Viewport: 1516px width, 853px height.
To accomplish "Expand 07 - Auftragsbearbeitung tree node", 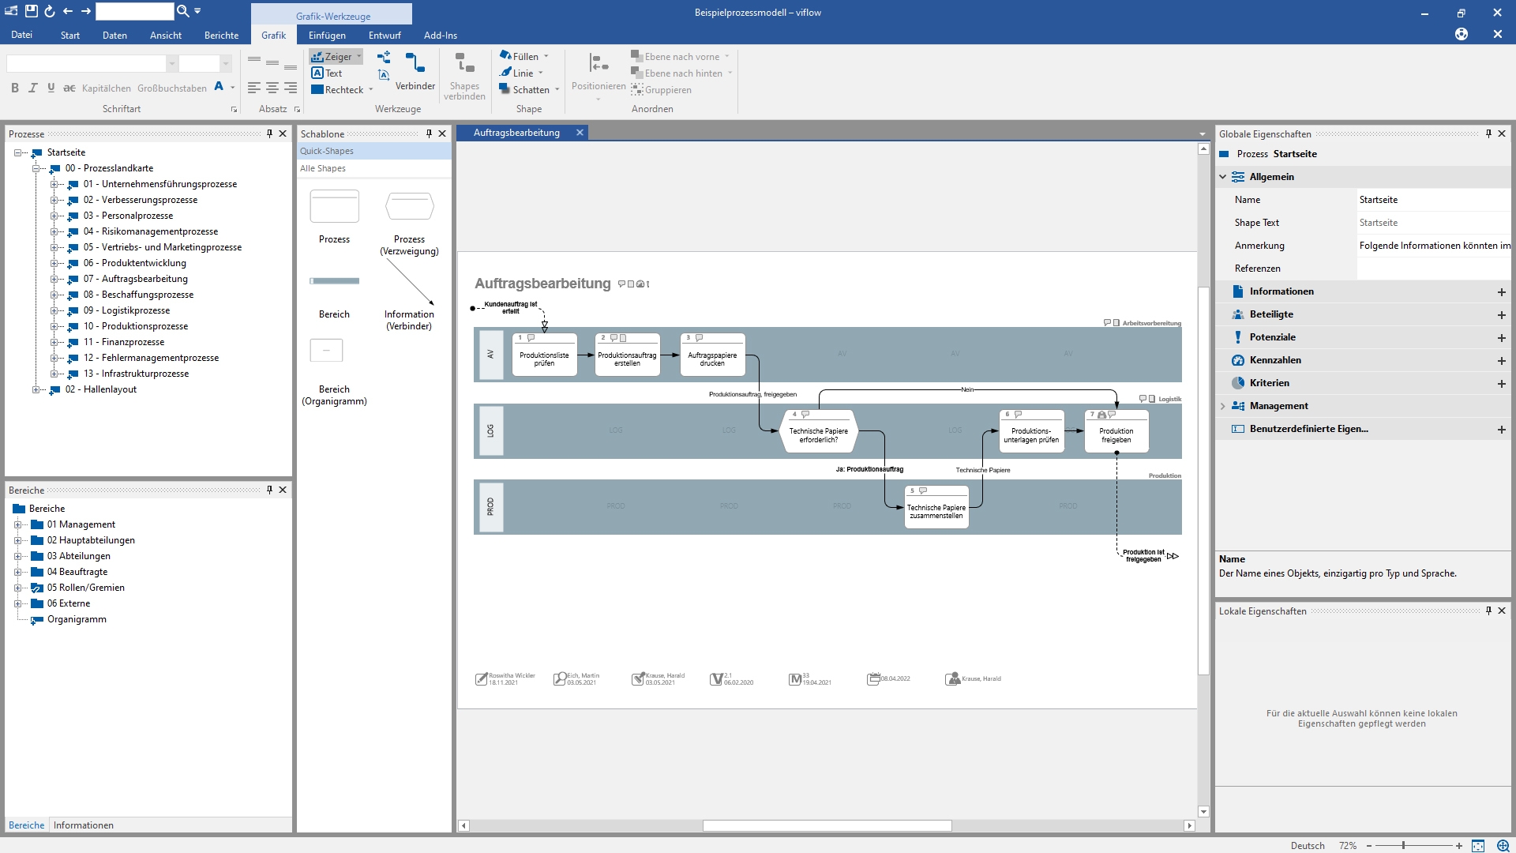I will point(54,279).
